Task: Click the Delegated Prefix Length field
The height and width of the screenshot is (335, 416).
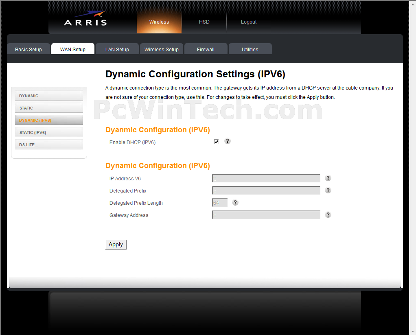Action: (x=220, y=203)
